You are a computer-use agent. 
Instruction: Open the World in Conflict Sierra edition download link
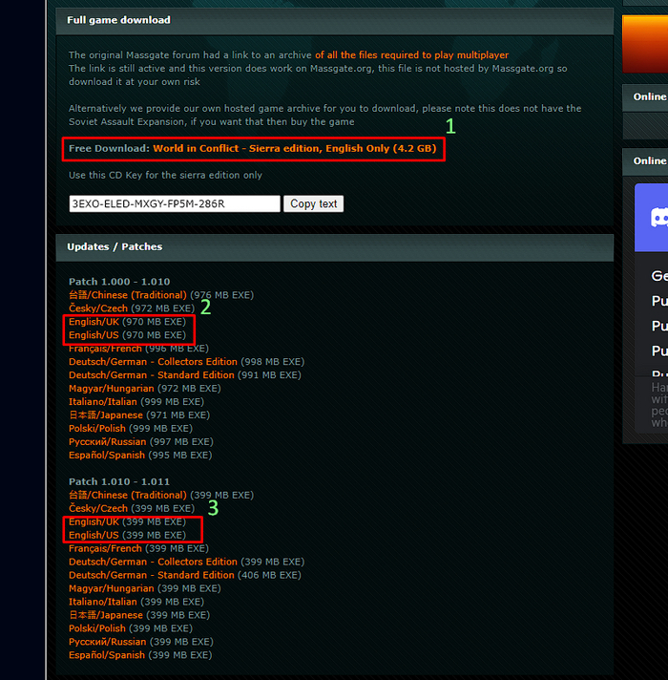coord(295,148)
